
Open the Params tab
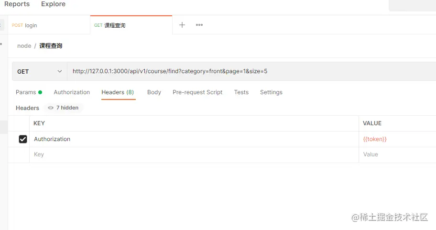point(29,92)
